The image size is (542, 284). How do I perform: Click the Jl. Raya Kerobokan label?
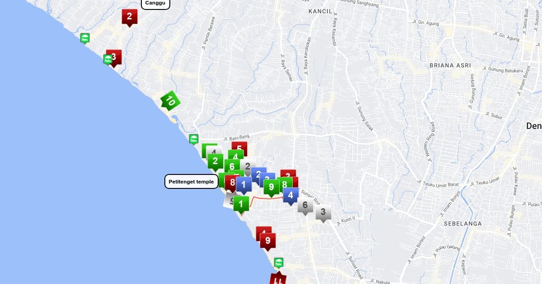tap(307, 56)
